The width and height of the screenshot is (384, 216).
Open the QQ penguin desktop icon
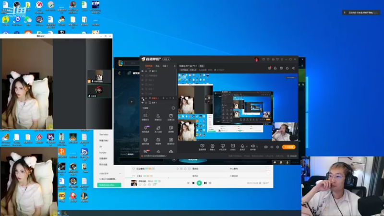pos(61,20)
